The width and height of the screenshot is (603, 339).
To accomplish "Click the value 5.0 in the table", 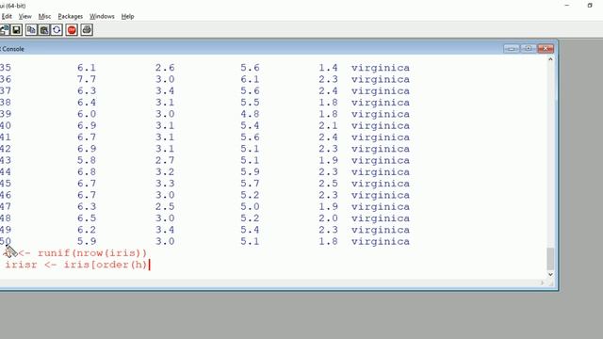I will tap(250, 207).
